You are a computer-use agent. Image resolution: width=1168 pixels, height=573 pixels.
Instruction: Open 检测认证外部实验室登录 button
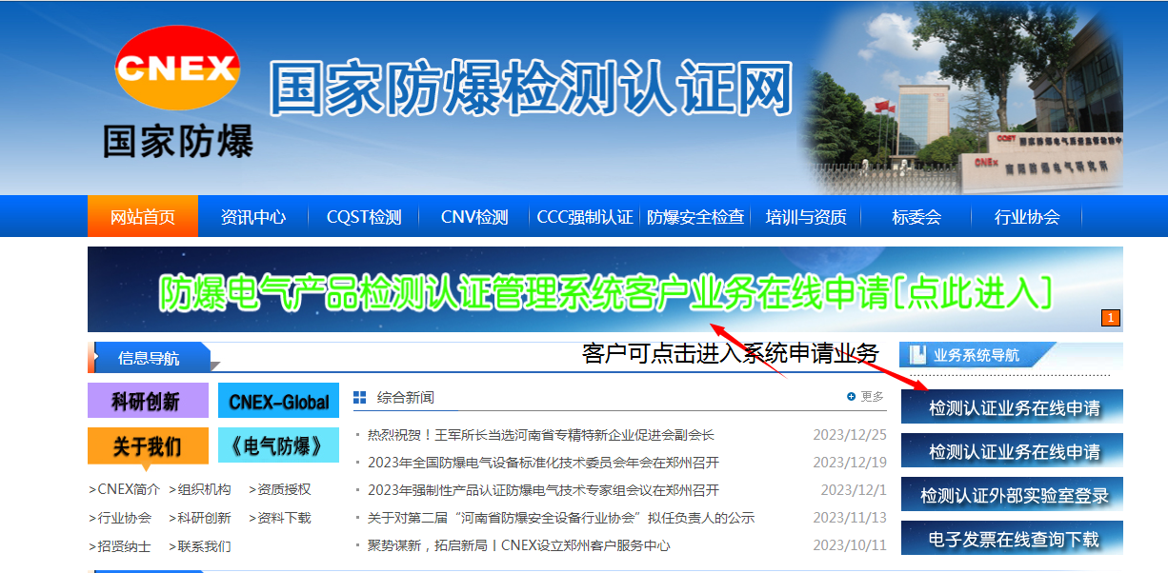point(1012,495)
